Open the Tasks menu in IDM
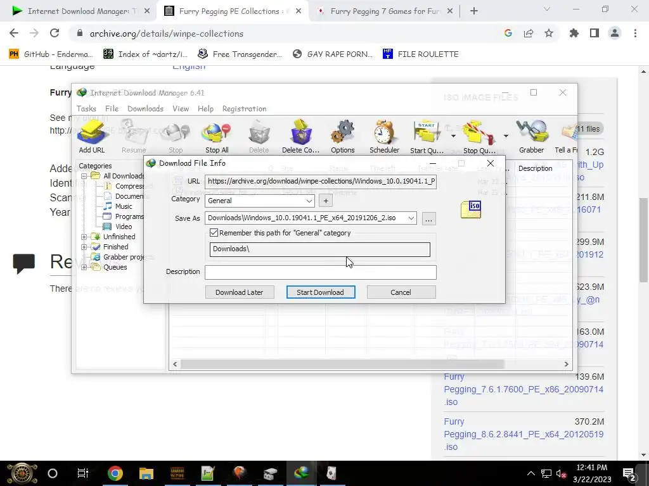This screenshot has width=649, height=486. pos(86,109)
